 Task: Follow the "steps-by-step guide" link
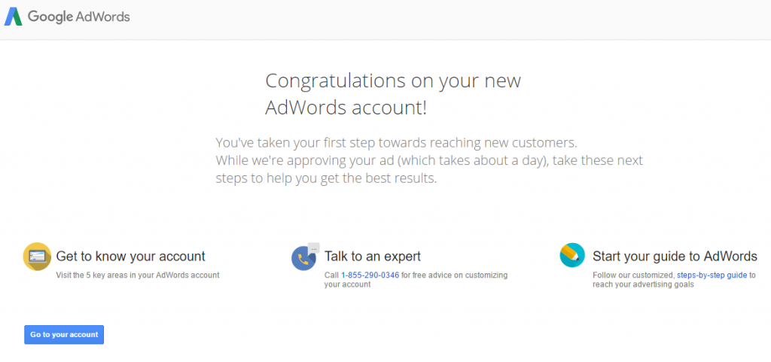[712, 275]
